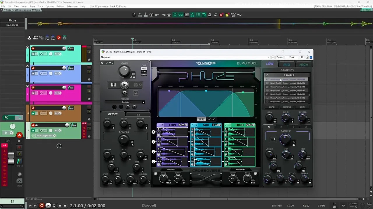
Task: Click JOIN under the samples list
Action: (x=302, y=107)
